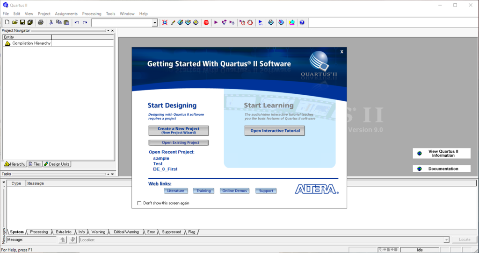The height and width of the screenshot is (253, 479).
Task: Switch to the Files tab in Project Navigator
Action: pos(35,164)
